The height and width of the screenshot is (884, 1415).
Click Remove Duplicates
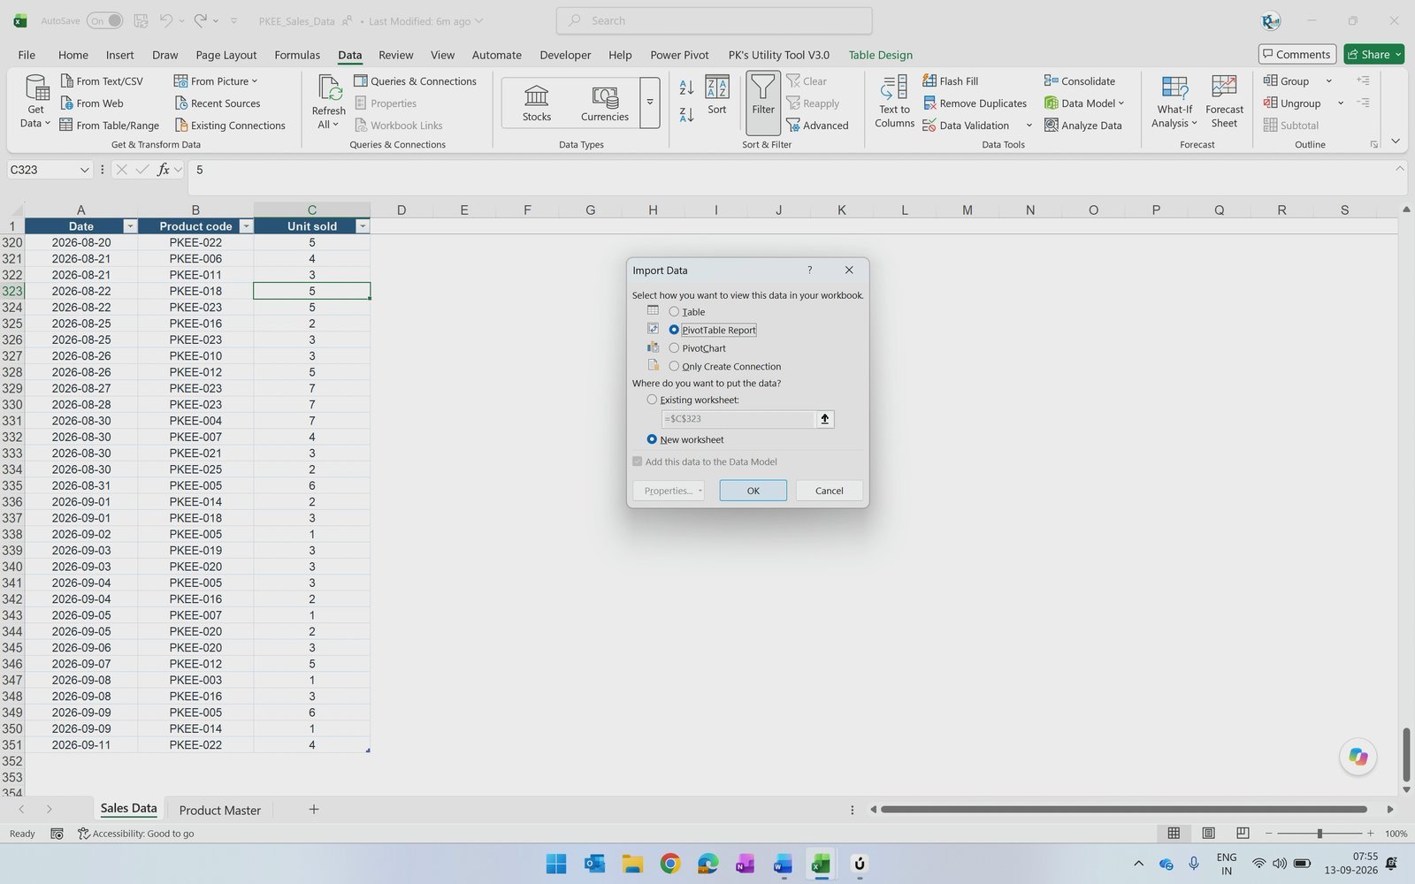(x=975, y=103)
